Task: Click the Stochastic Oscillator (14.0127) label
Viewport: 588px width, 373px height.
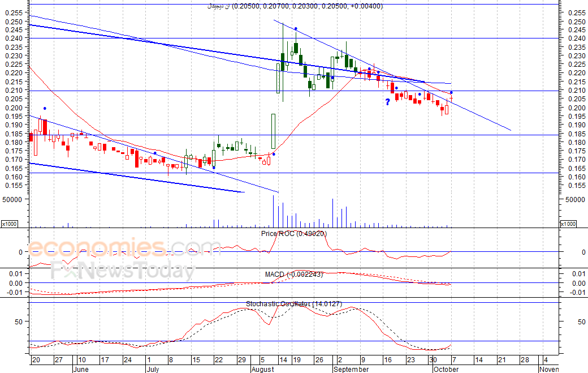Action: coord(293,303)
